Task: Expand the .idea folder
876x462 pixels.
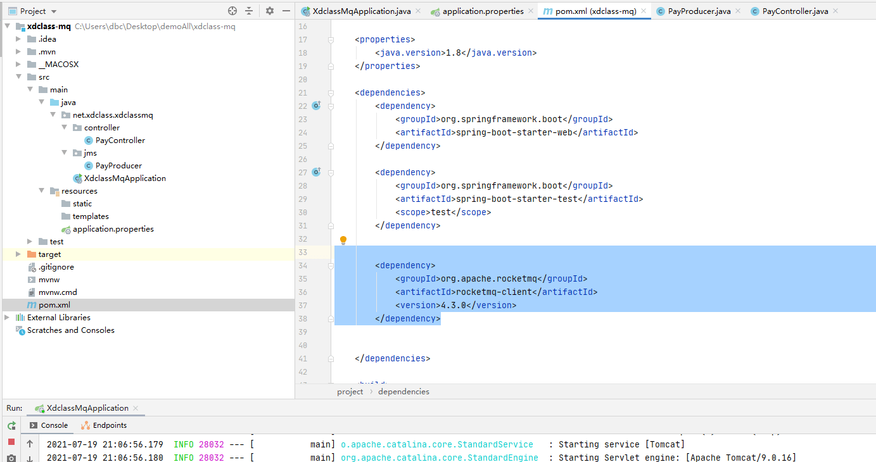Action: click(19, 39)
